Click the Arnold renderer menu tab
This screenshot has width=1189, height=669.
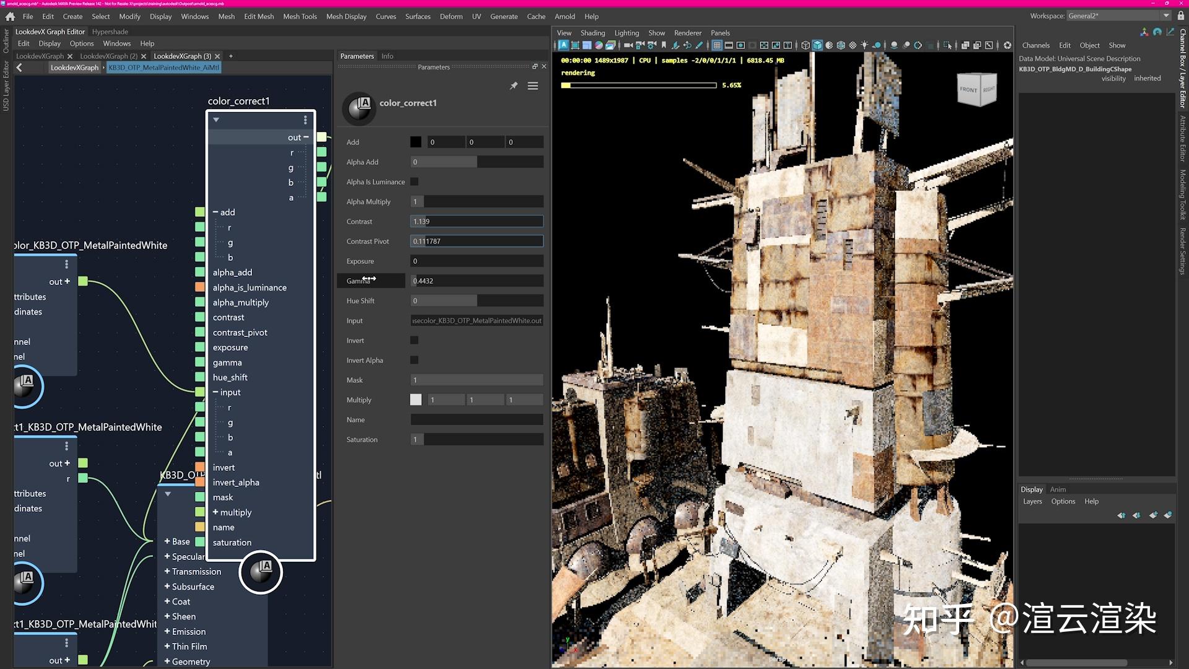tap(566, 15)
